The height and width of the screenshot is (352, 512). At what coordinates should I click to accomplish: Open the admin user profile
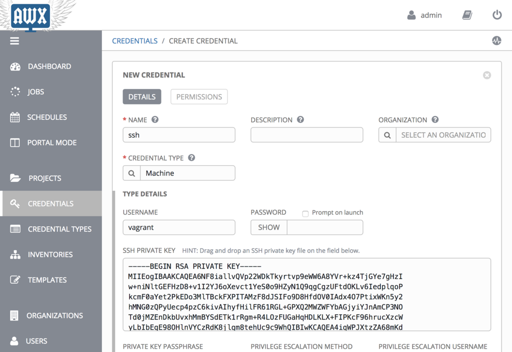tap(424, 15)
